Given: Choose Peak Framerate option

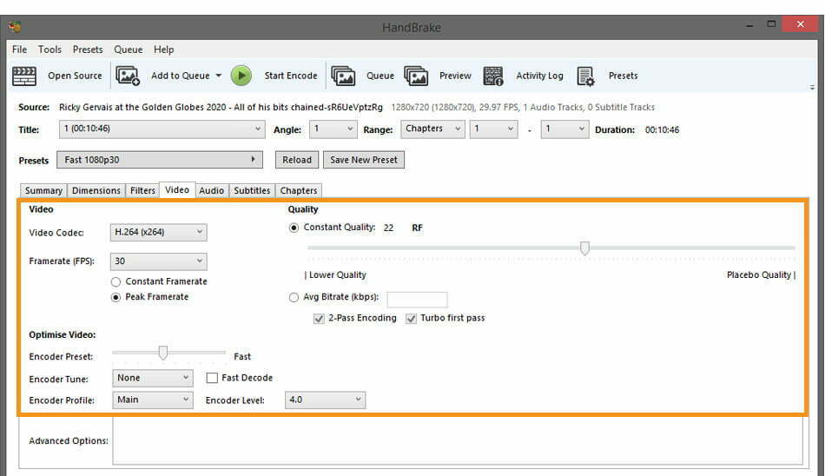Looking at the screenshot, I should 115,297.
